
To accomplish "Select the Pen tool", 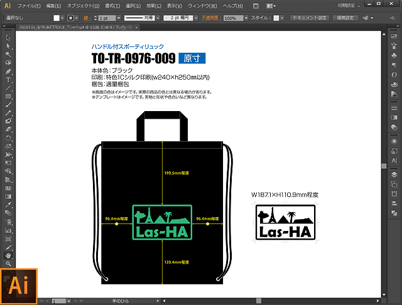I will click(x=9, y=71).
